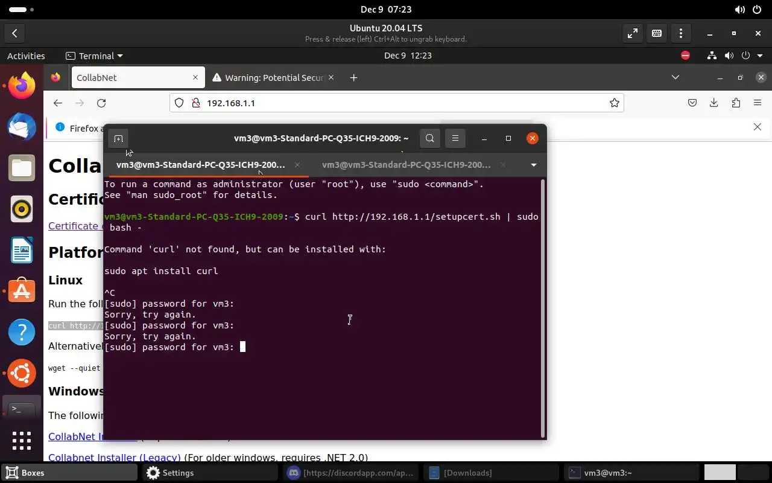Click the Collabnet Installer (Legacy) link
Image resolution: width=772 pixels, height=483 pixels.
point(115,458)
